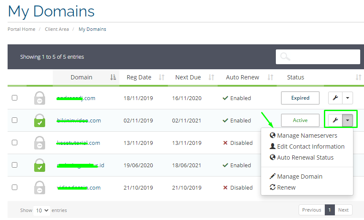This screenshot has width=364, height=220.
Task: Click the Reg Date 18/11/2019 cell
Action: 138,98
